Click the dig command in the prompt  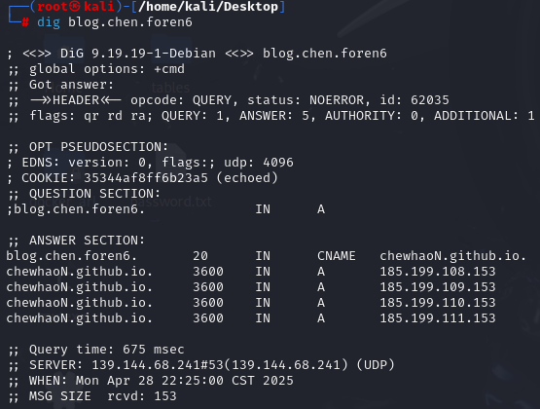tap(49, 22)
